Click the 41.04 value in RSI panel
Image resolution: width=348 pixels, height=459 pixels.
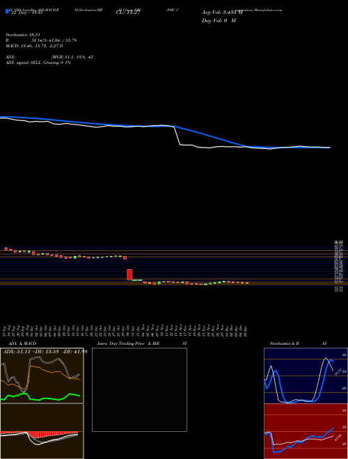(338, 438)
